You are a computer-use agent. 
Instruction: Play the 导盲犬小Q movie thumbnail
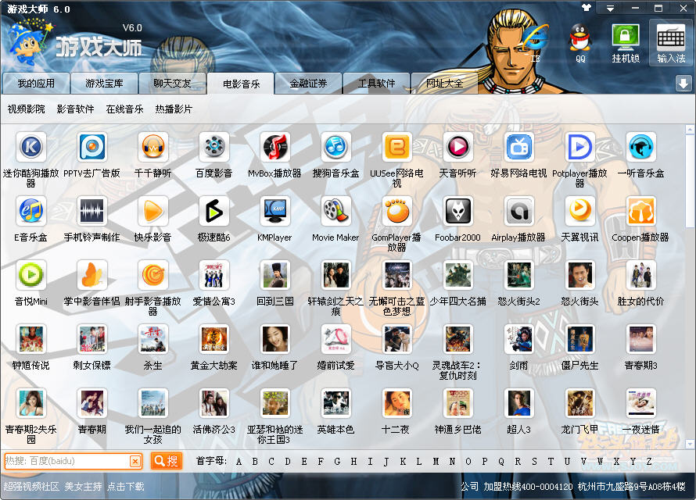coord(396,338)
